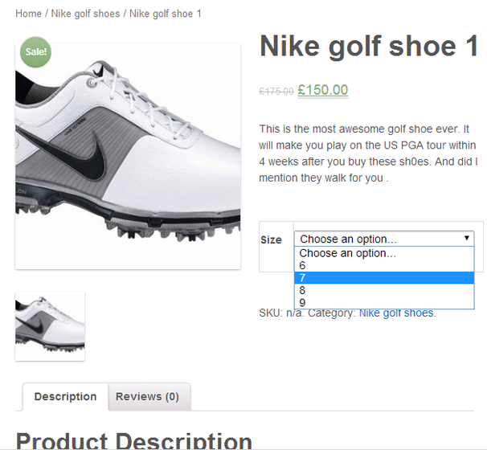The height and width of the screenshot is (450, 487).
Task: Select 'Choose an option...' in dropdown list
Action: (x=348, y=253)
